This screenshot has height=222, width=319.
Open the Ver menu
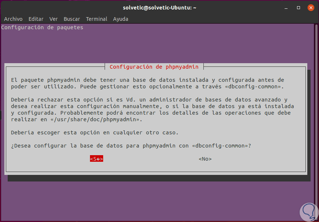coord(53,19)
